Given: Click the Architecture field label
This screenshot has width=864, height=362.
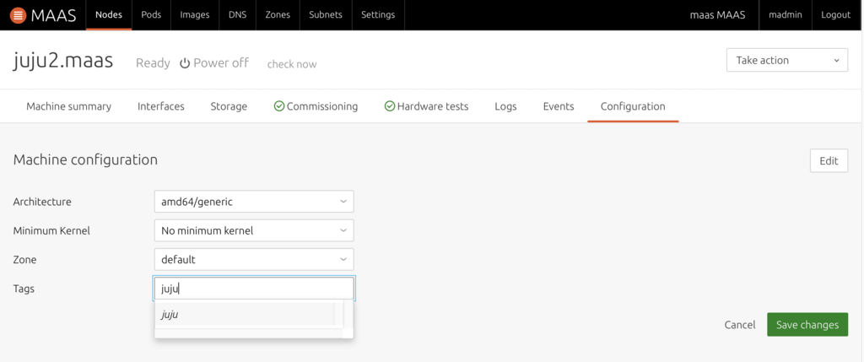Looking at the screenshot, I should click(x=42, y=202).
